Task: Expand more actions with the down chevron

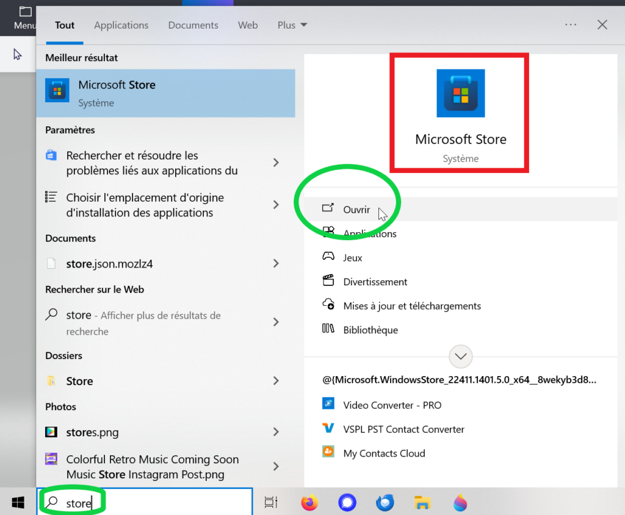Action: tap(460, 356)
